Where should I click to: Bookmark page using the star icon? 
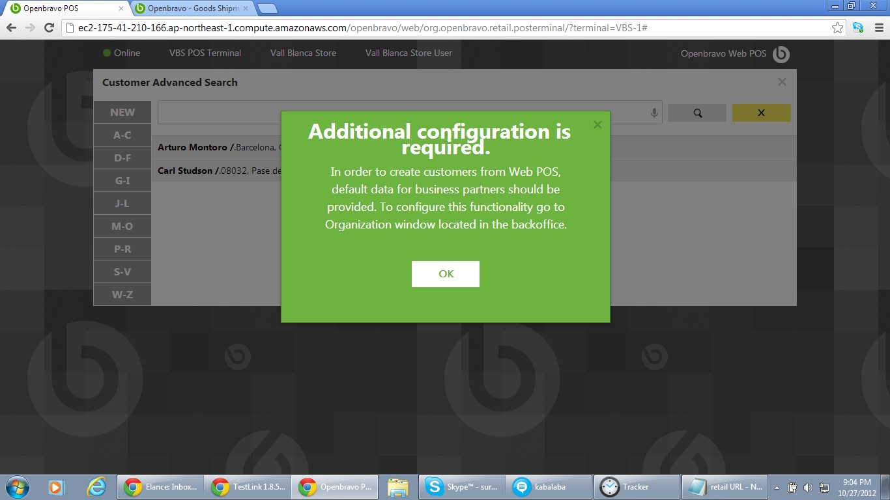838,28
